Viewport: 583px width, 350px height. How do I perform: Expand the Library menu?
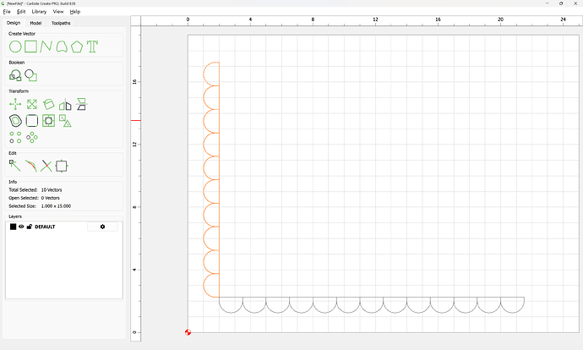pos(39,12)
